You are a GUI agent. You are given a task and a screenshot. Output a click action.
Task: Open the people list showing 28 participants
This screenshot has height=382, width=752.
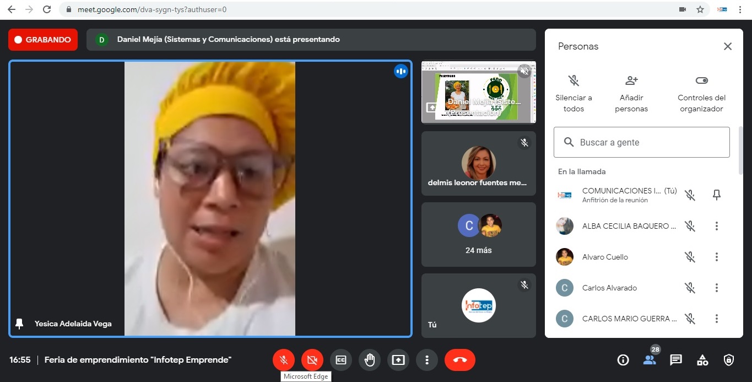click(650, 360)
